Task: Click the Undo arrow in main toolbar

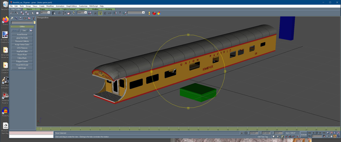Action: pos(12,13)
